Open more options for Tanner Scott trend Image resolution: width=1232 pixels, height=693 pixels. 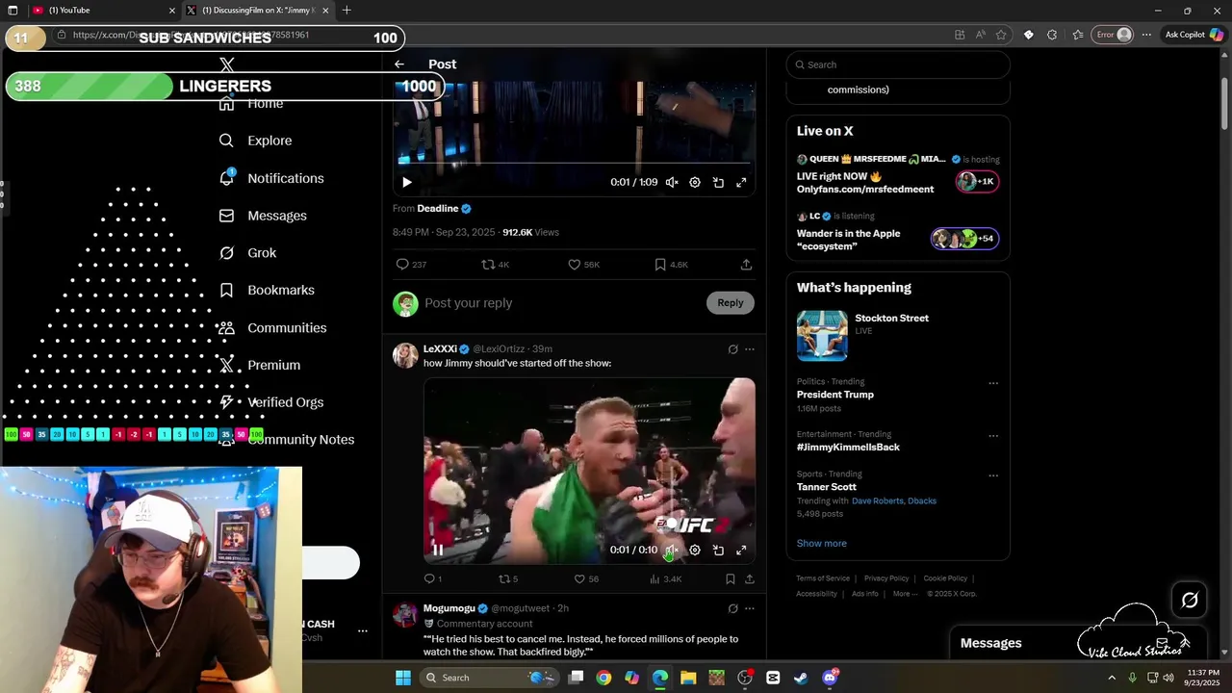coord(993,475)
